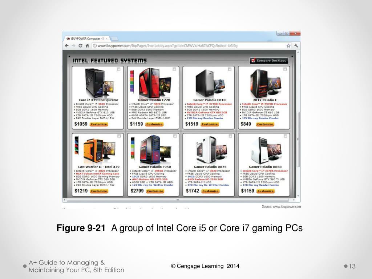Open the Gamer Paladin D875 white case image
372x279 pixels.
coord(211,149)
